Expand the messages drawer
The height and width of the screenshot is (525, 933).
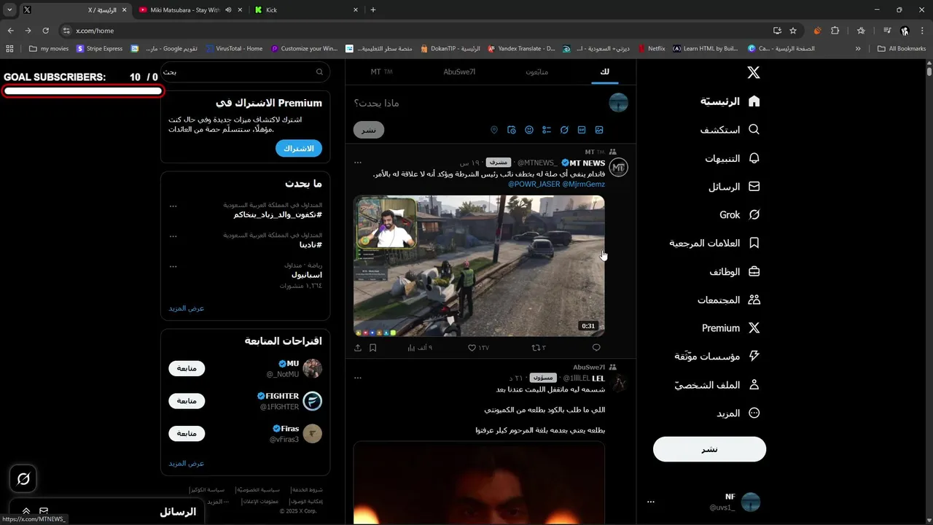pyautogui.click(x=26, y=511)
